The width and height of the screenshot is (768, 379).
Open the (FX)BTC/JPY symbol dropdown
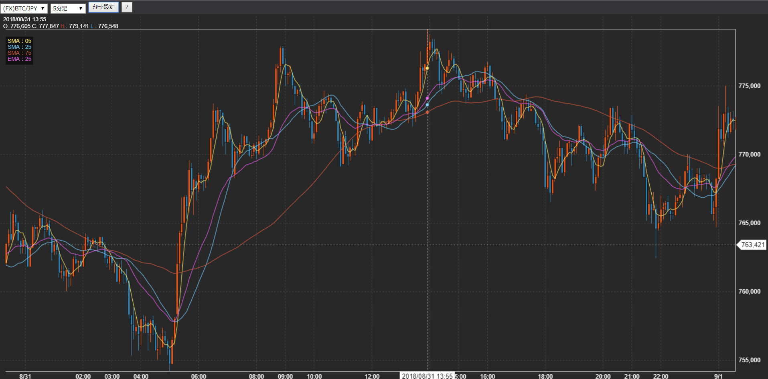pyautogui.click(x=24, y=8)
